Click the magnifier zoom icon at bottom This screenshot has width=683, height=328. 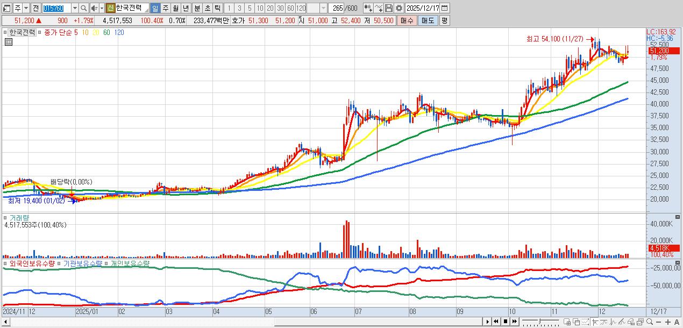650,322
